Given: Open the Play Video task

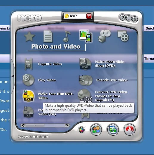Looking at the screenshot, I should click(x=47, y=80).
